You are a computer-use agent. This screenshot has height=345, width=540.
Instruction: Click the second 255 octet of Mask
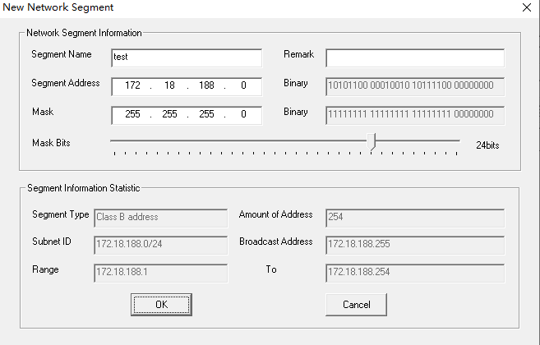click(169, 114)
